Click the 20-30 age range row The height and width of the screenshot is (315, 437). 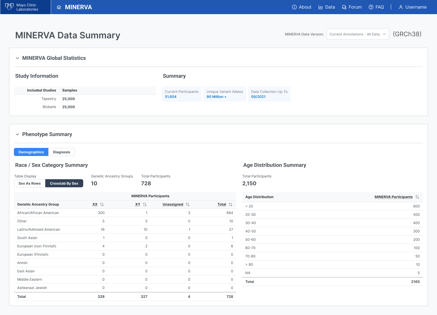coord(333,215)
